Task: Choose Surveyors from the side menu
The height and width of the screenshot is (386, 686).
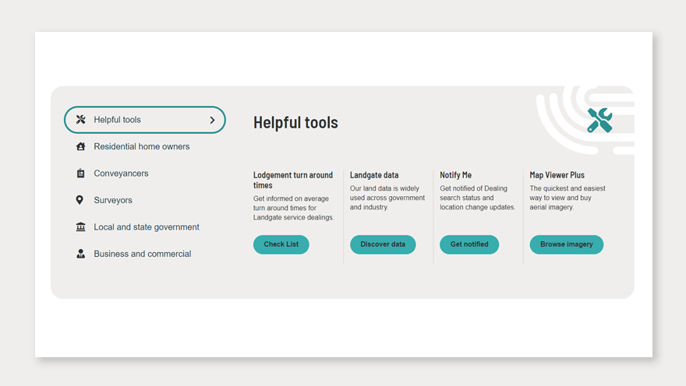Action: click(113, 200)
